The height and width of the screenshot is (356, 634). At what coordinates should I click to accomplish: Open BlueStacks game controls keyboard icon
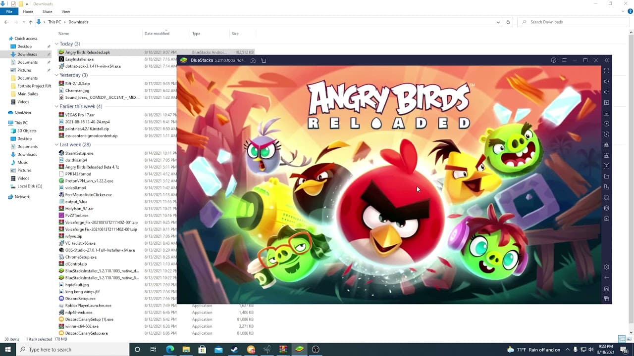[x=607, y=113]
